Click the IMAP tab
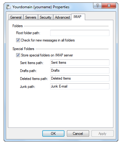 pyautogui.click(x=78, y=17)
